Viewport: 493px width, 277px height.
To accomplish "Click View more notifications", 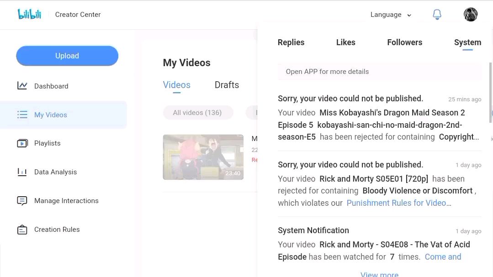I will [x=380, y=274].
